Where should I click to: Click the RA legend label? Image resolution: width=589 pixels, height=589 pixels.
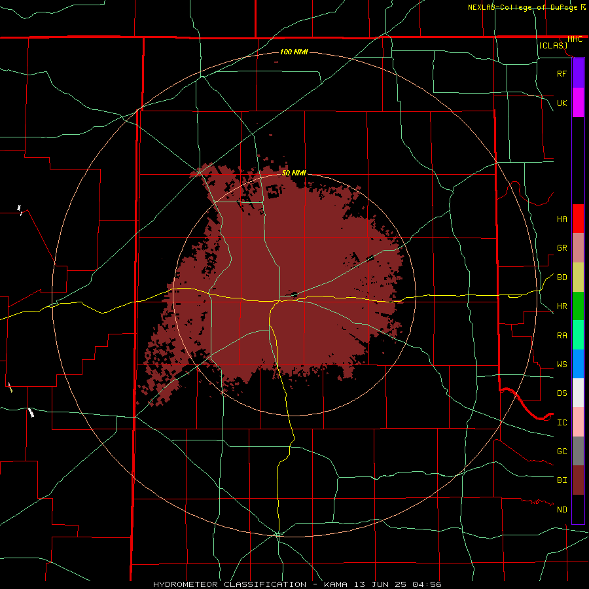tap(562, 335)
